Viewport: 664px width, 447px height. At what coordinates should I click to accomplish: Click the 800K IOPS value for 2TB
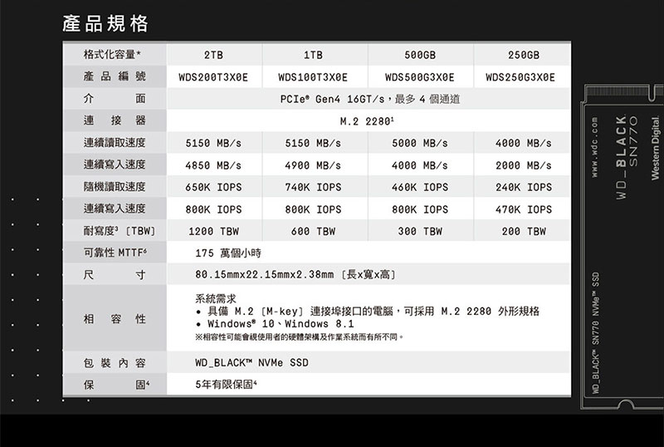213,209
